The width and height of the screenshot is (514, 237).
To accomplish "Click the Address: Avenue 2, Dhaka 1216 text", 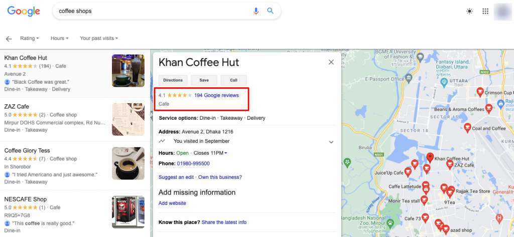I will [x=196, y=132].
